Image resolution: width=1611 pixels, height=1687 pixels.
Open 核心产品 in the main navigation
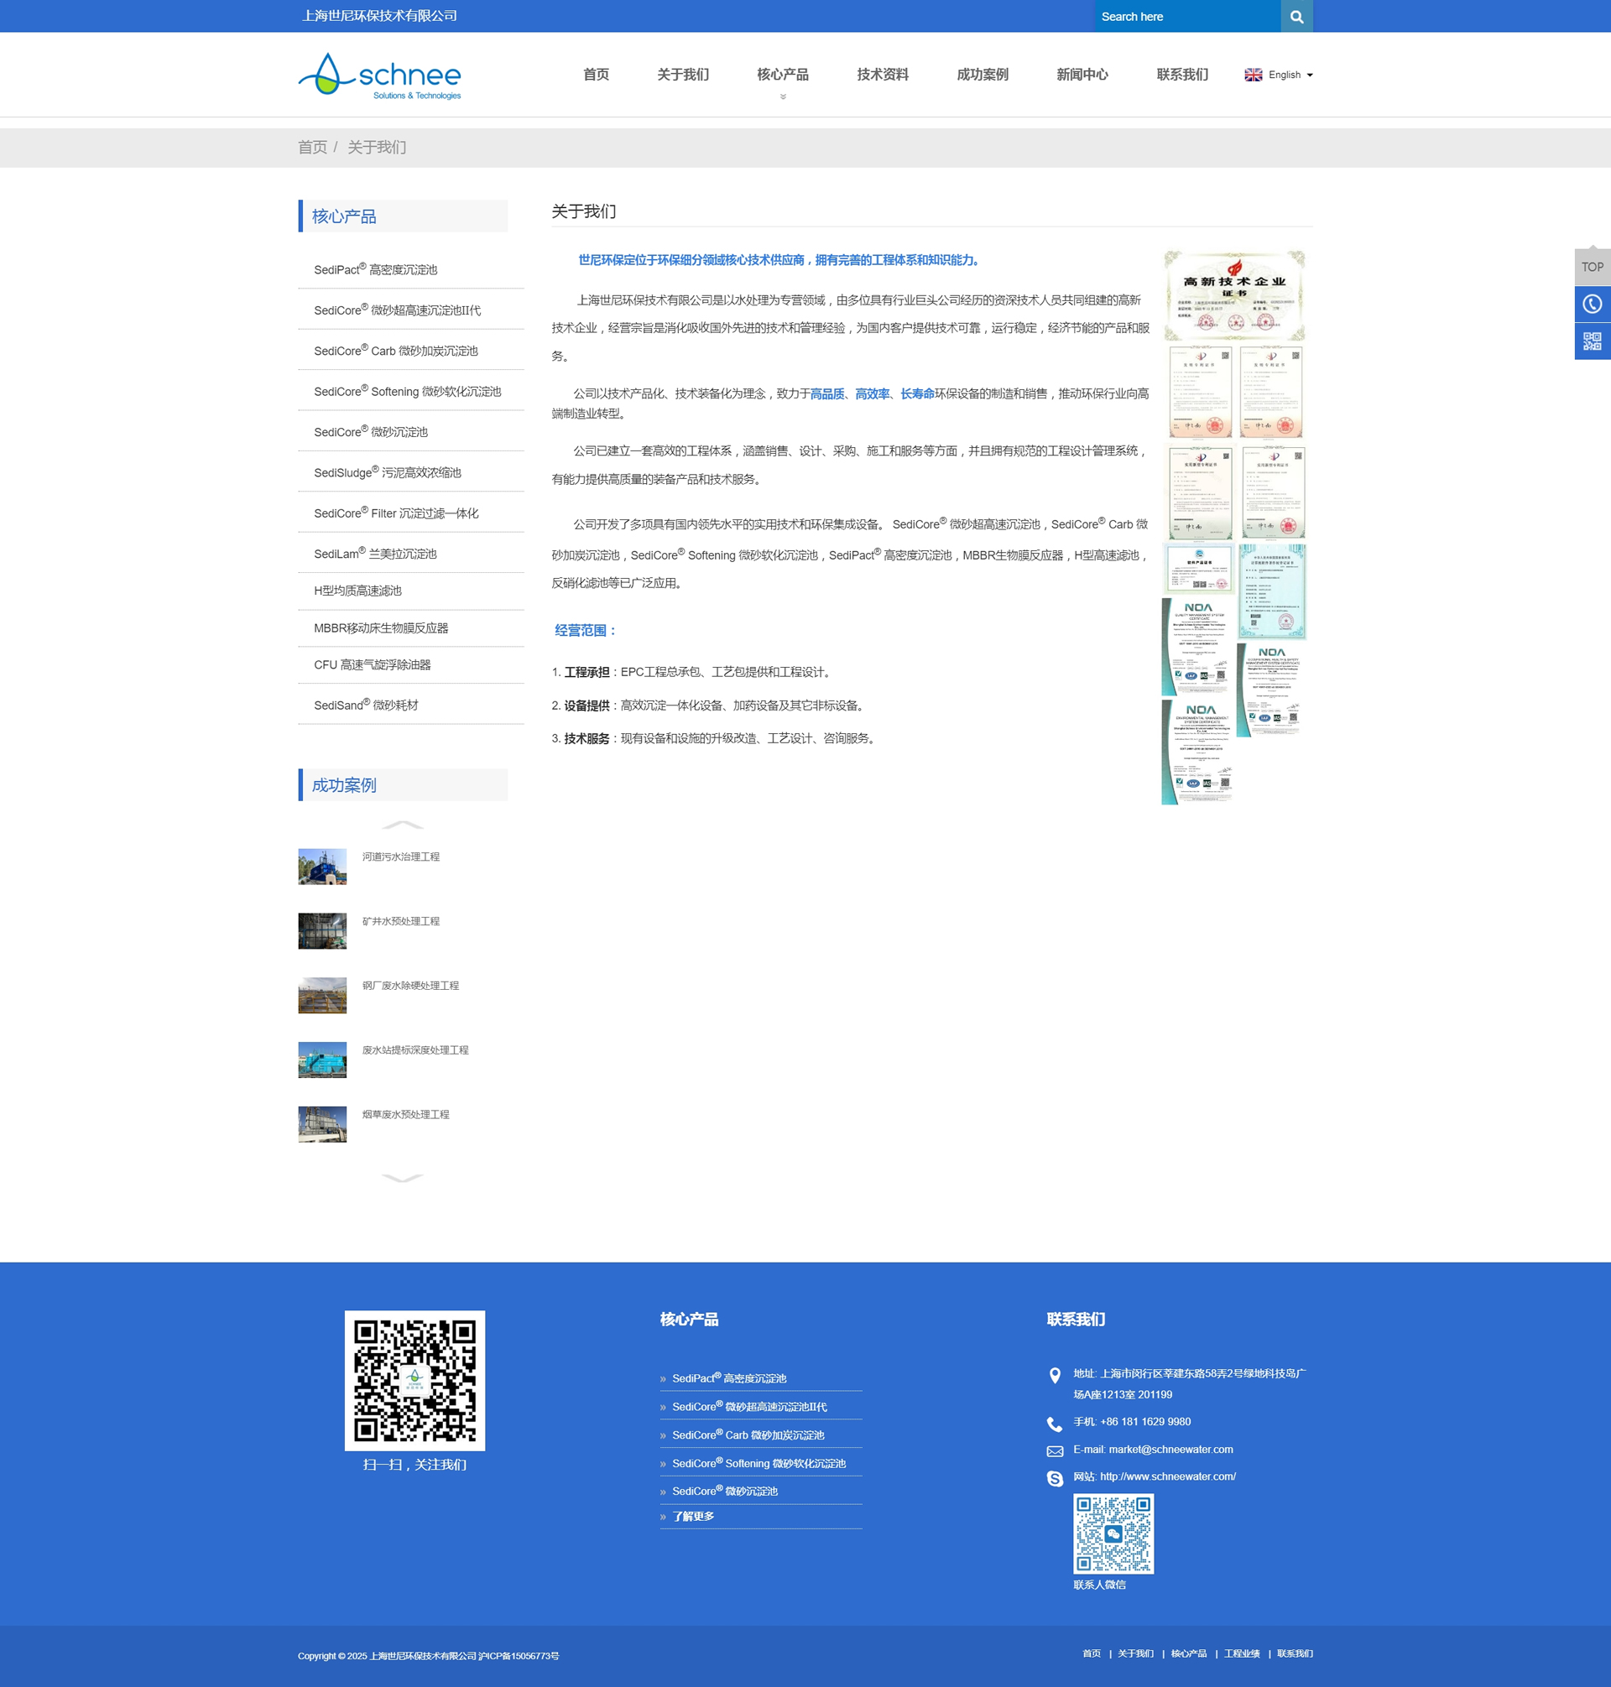click(782, 75)
